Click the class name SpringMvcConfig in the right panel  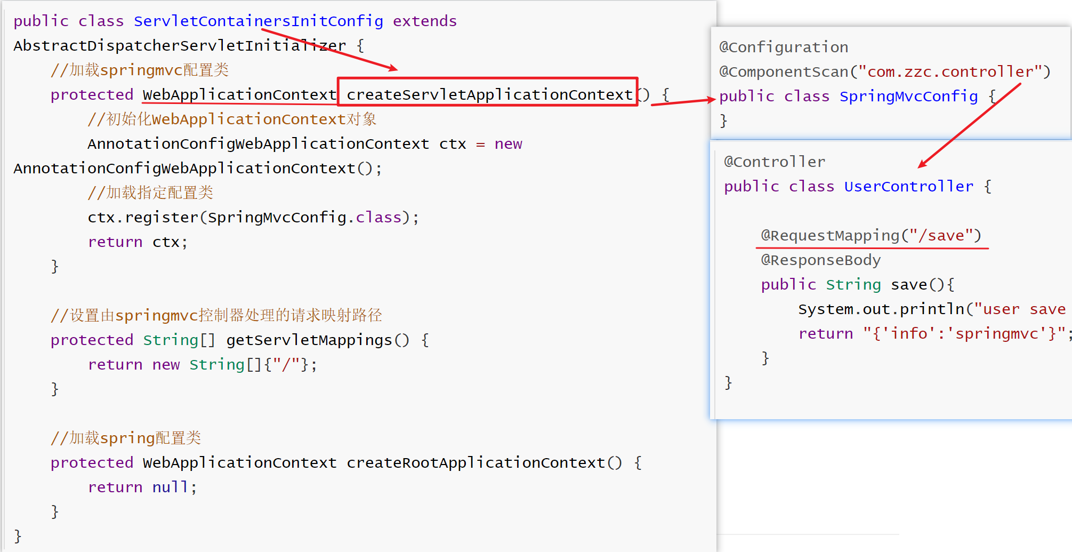click(908, 96)
